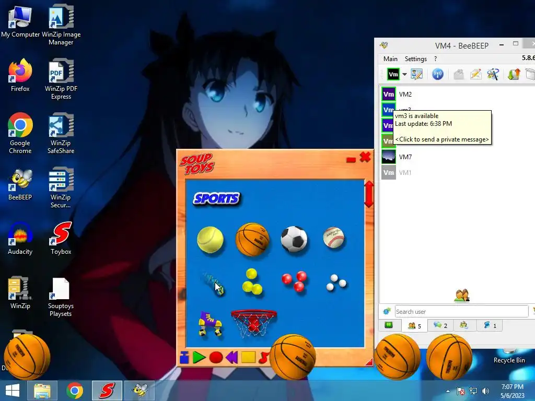Screen dimensions: 535x401
Task: Click the blue broadcast antenna icon
Action: coord(437,74)
